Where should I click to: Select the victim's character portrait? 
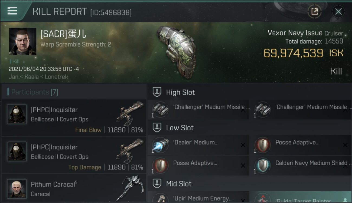tap(22, 41)
